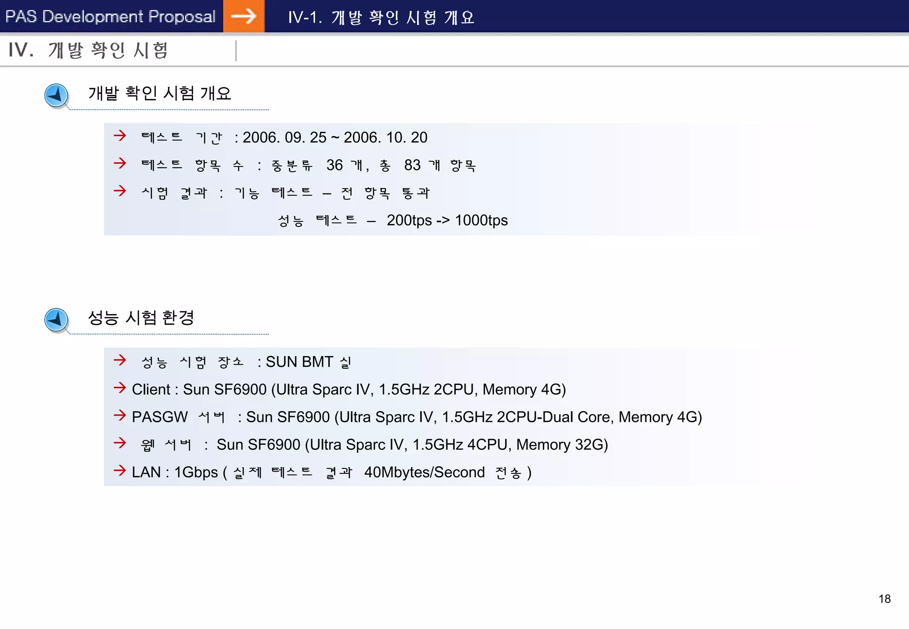This screenshot has width=909, height=629.
Task: Click the orange arrow icon in the header
Action: (x=244, y=16)
